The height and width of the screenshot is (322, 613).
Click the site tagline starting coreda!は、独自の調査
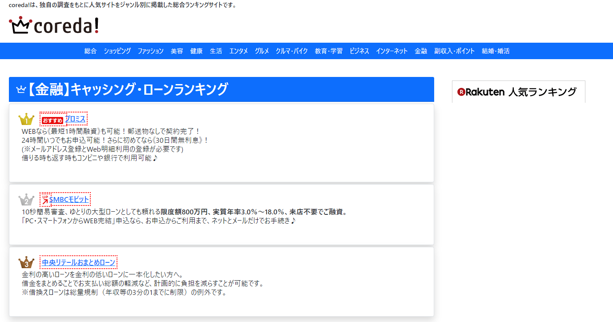[122, 5]
